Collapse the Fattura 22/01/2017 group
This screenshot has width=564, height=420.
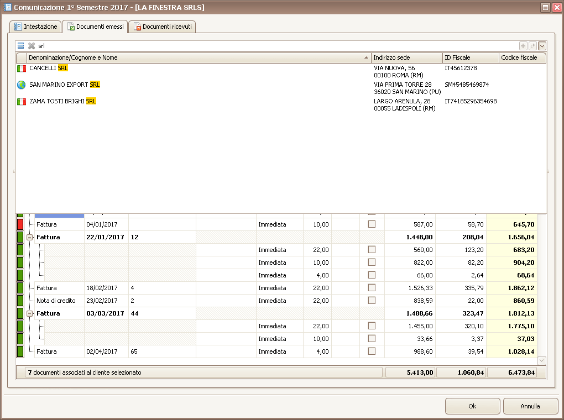coord(30,237)
